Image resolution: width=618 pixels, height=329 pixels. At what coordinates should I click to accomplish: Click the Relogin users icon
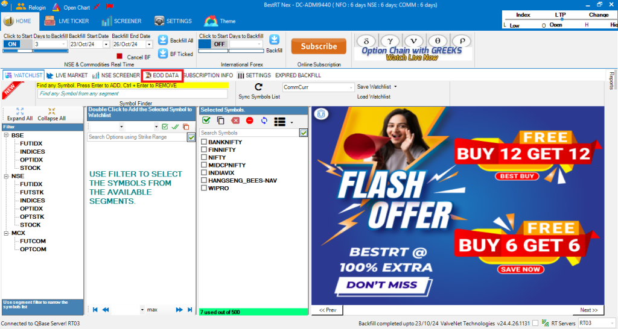21,7
